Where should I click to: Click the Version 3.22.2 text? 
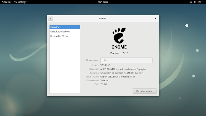(x=119, y=53)
